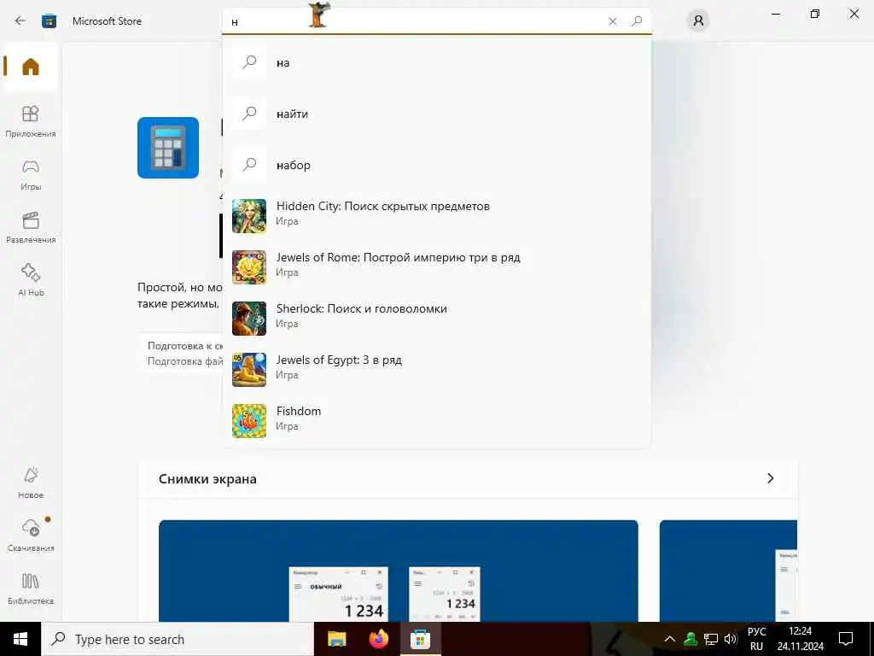Open the notification center icon

pyautogui.click(x=846, y=639)
